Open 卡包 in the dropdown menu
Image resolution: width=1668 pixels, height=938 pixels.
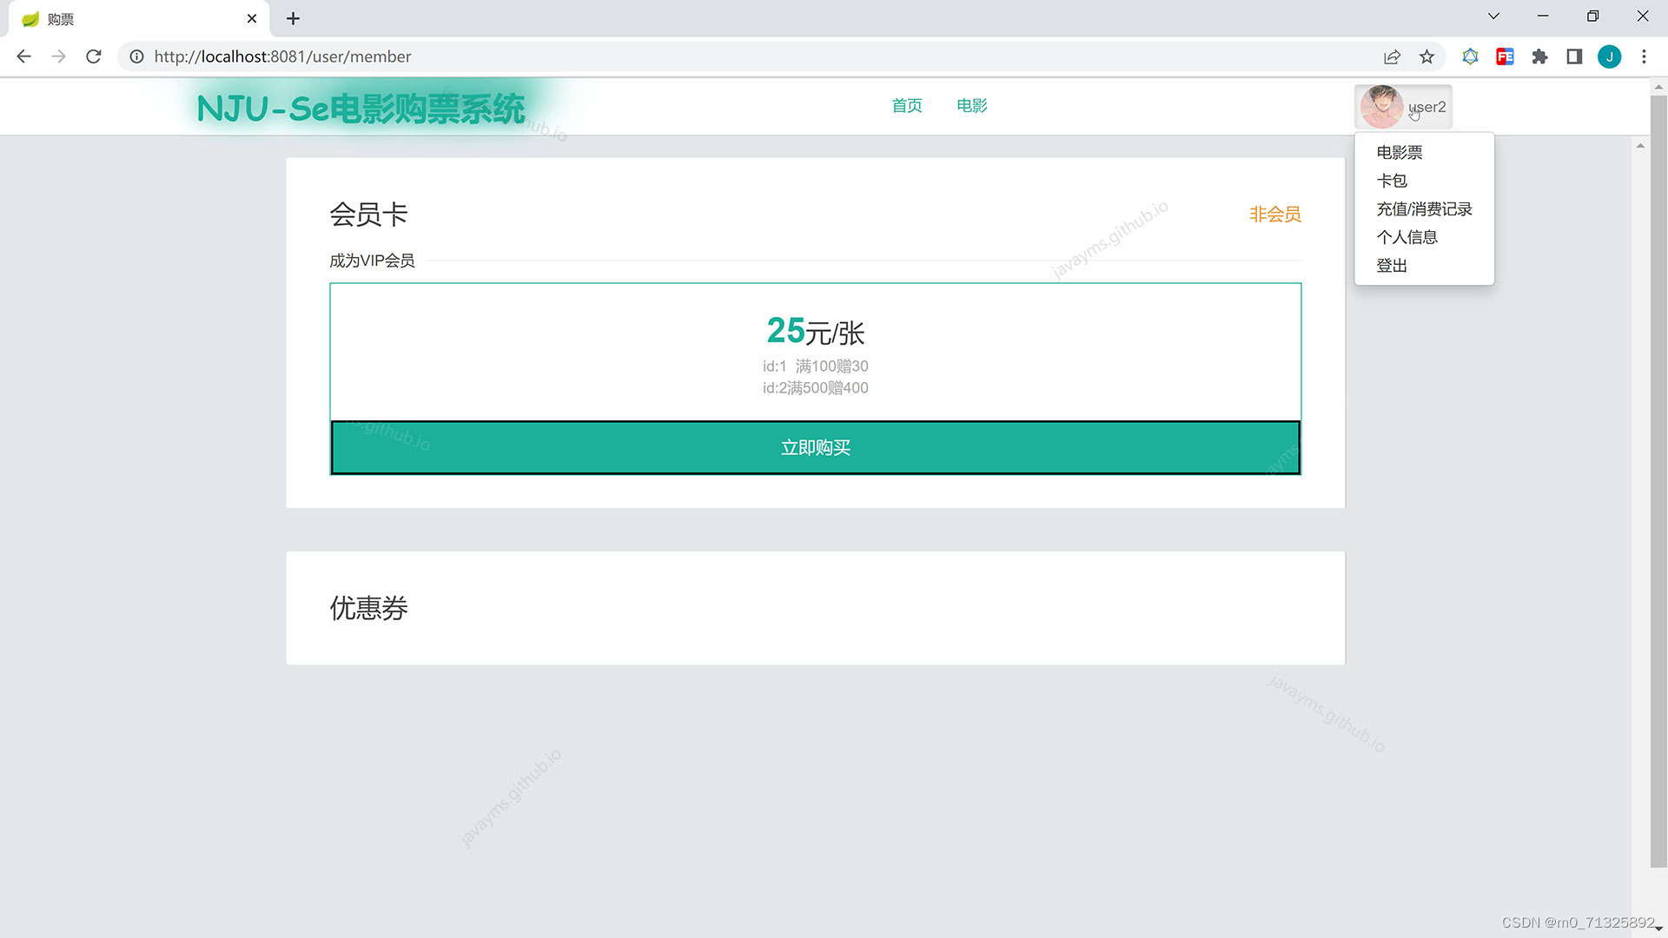coord(1391,181)
